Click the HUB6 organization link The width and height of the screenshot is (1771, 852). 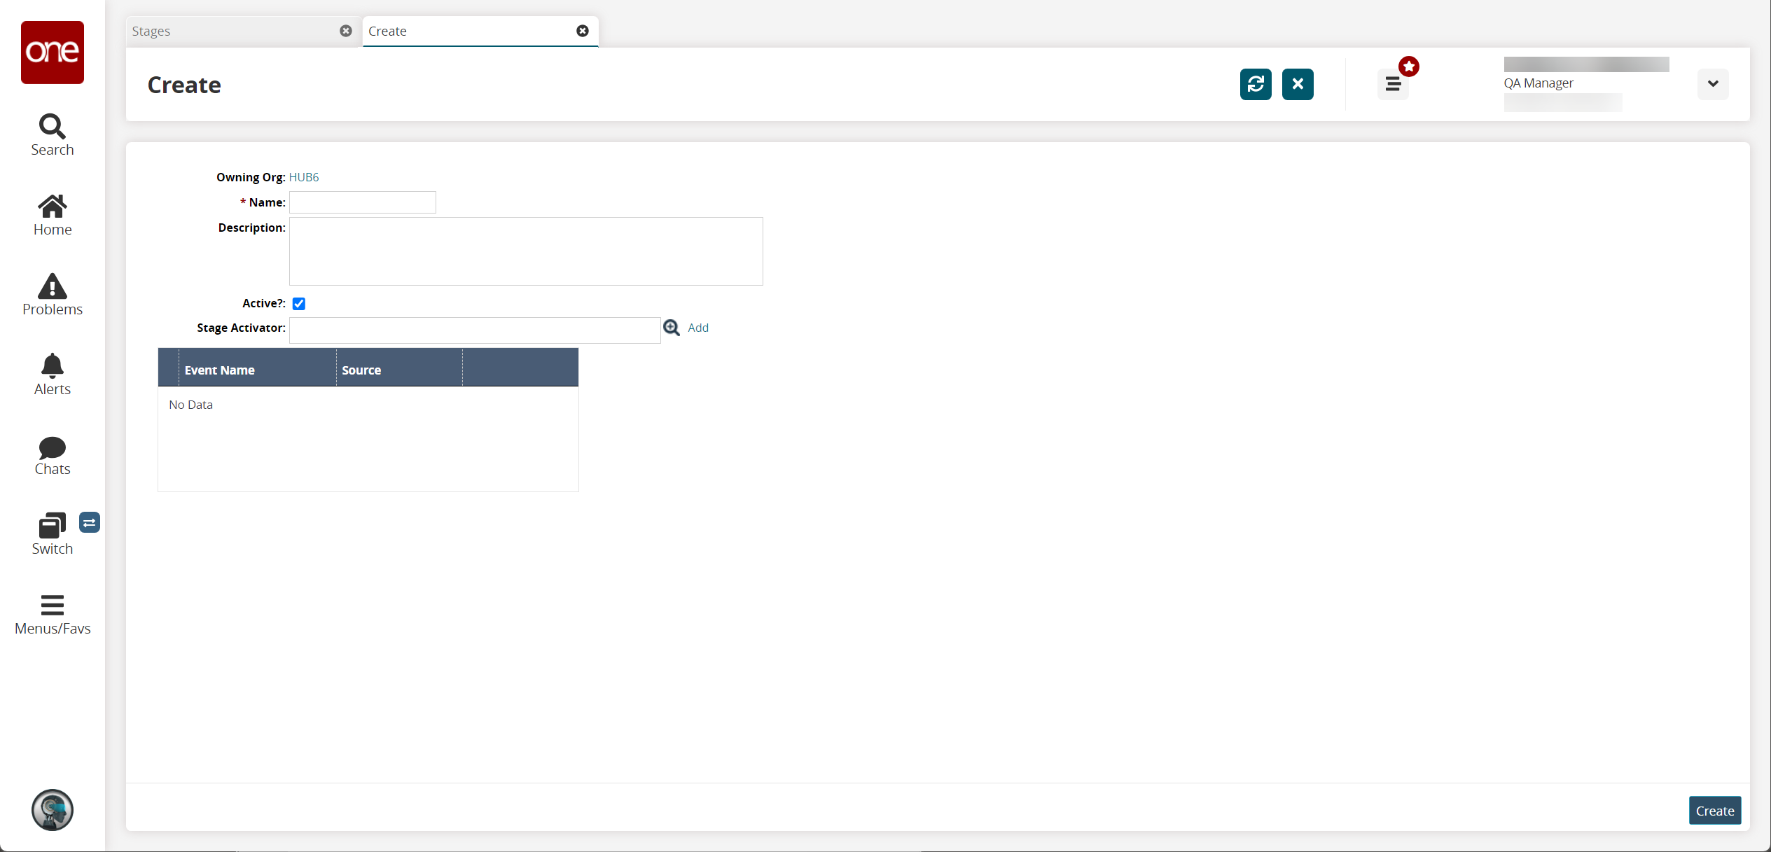tap(305, 177)
